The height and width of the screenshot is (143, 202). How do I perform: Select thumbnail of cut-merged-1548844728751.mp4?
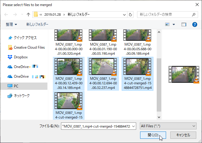pos(137,67)
